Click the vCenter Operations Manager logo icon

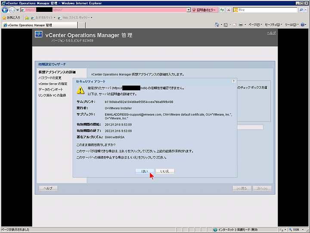click(x=39, y=34)
